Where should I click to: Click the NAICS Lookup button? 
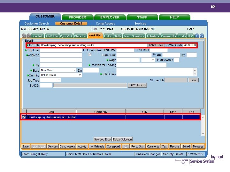[137, 85]
